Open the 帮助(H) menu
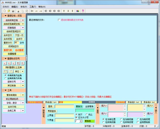 [42, 7]
